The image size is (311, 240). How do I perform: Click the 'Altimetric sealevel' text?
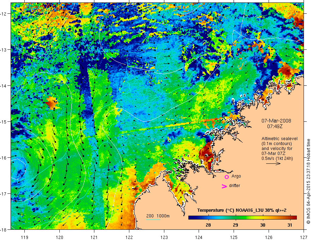click(280, 139)
